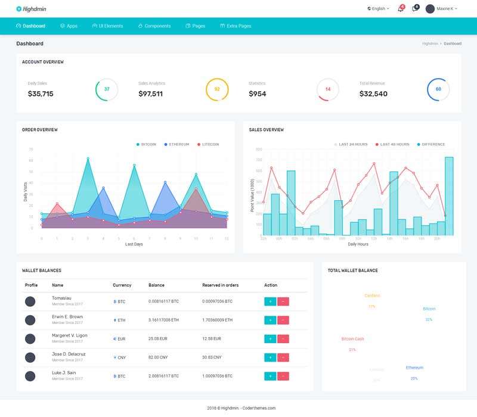Click the minus button for Erwin E. Brown

(x=283, y=320)
